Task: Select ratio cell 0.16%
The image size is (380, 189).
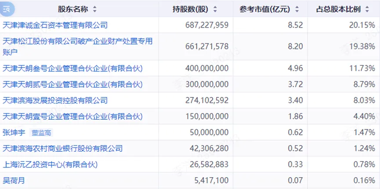Action: click(x=364, y=180)
